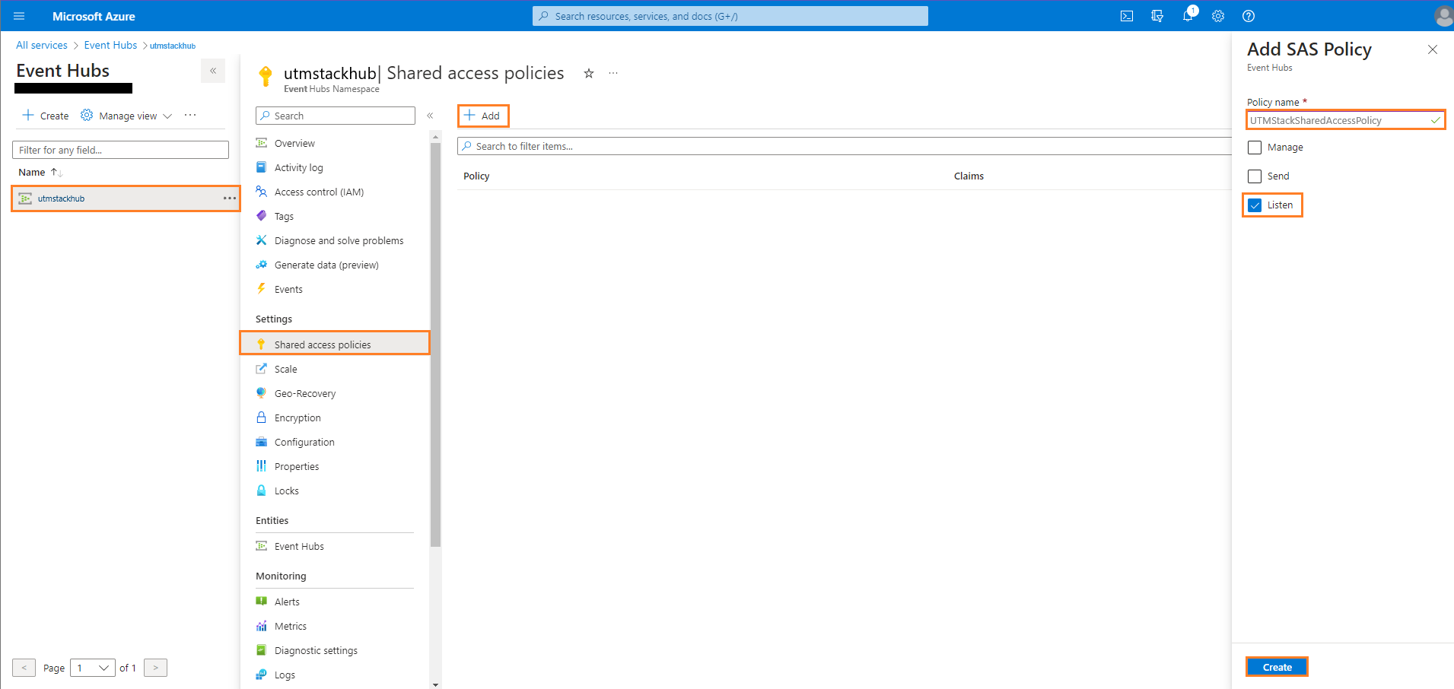
Task: Click Create to add SAS policy
Action: (x=1277, y=667)
